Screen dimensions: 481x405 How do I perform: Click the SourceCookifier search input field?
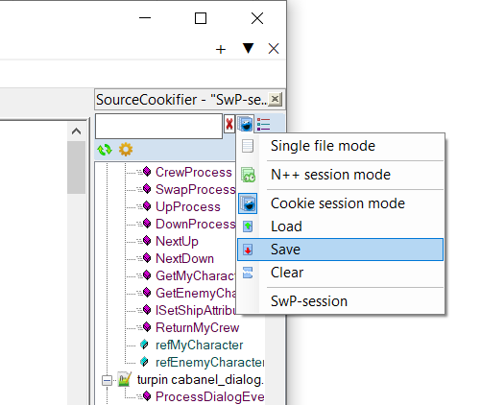click(158, 126)
